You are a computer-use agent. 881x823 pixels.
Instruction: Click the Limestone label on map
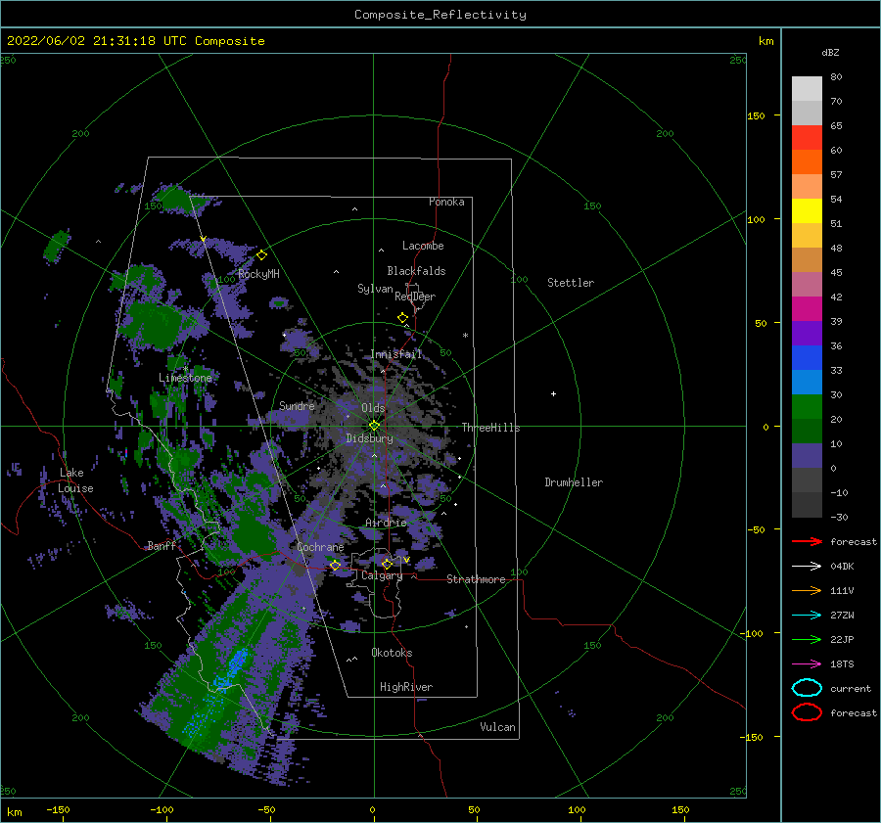(x=185, y=378)
